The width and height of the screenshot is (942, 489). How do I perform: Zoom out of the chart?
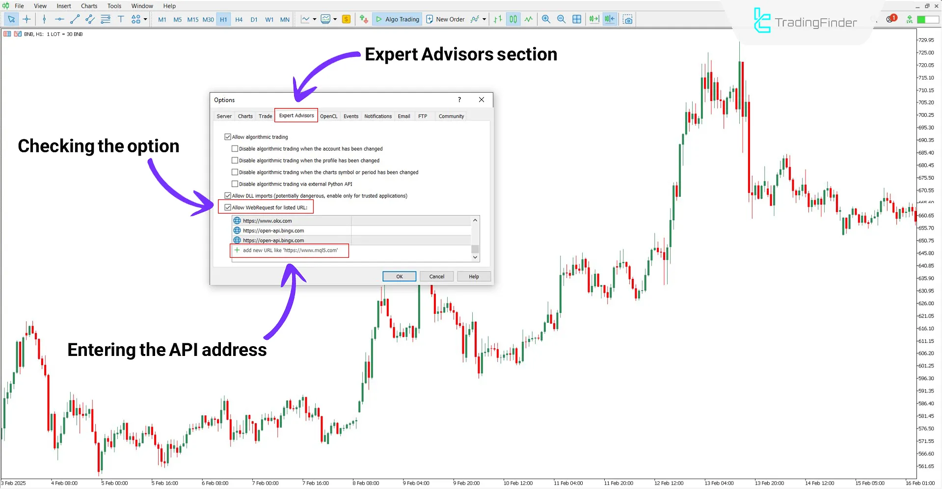(x=562, y=19)
